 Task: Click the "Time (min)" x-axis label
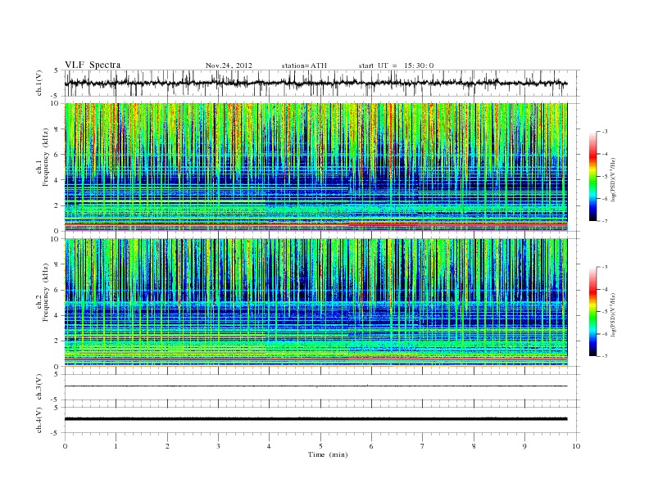click(328, 454)
